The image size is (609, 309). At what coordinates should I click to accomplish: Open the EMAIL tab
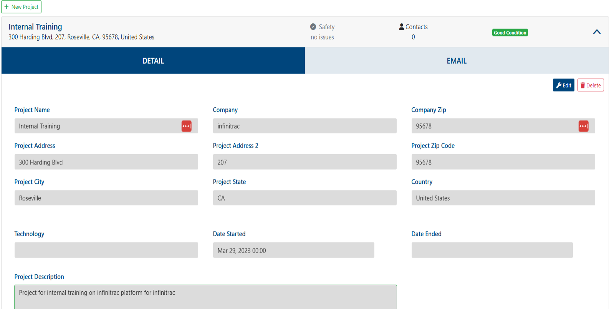tap(457, 61)
